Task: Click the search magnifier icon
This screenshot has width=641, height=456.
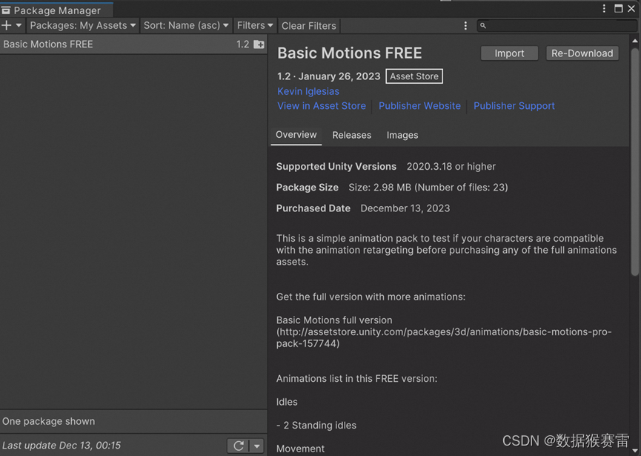Action: click(x=483, y=26)
